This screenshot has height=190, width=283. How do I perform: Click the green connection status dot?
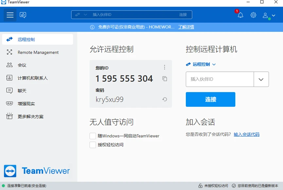point(3,186)
